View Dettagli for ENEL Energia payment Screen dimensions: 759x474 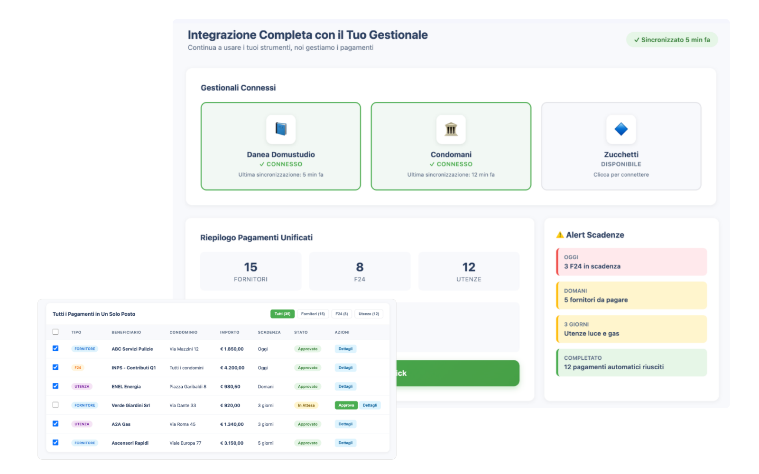click(345, 386)
